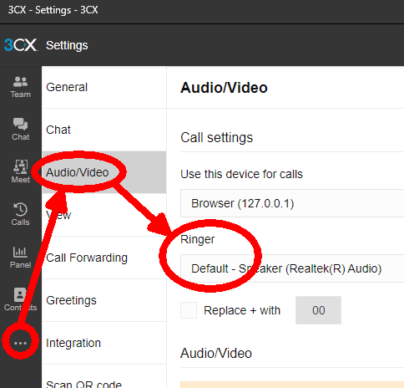Go to Meet in the sidebar
Image resolution: width=404 pixels, height=388 pixels.
(20, 172)
